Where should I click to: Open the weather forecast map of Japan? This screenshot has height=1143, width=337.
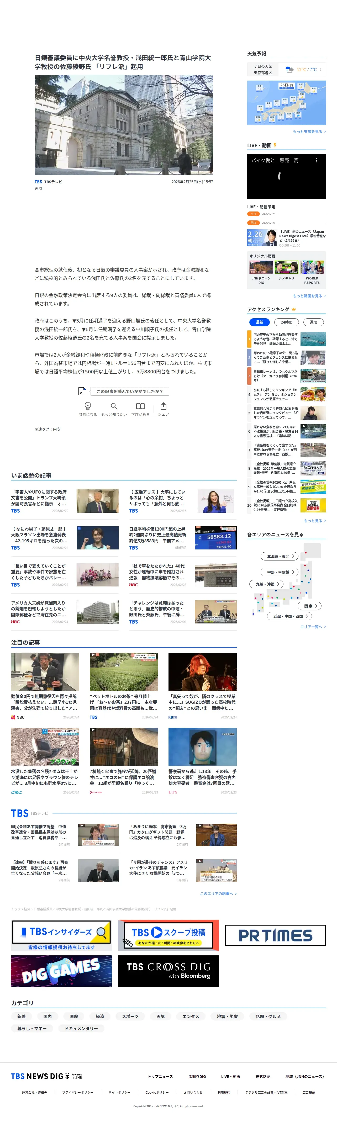click(x=286, y=103)
